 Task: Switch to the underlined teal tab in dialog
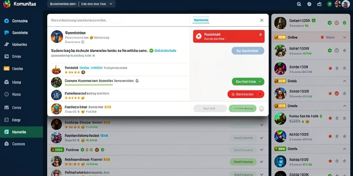coord(201,20)
